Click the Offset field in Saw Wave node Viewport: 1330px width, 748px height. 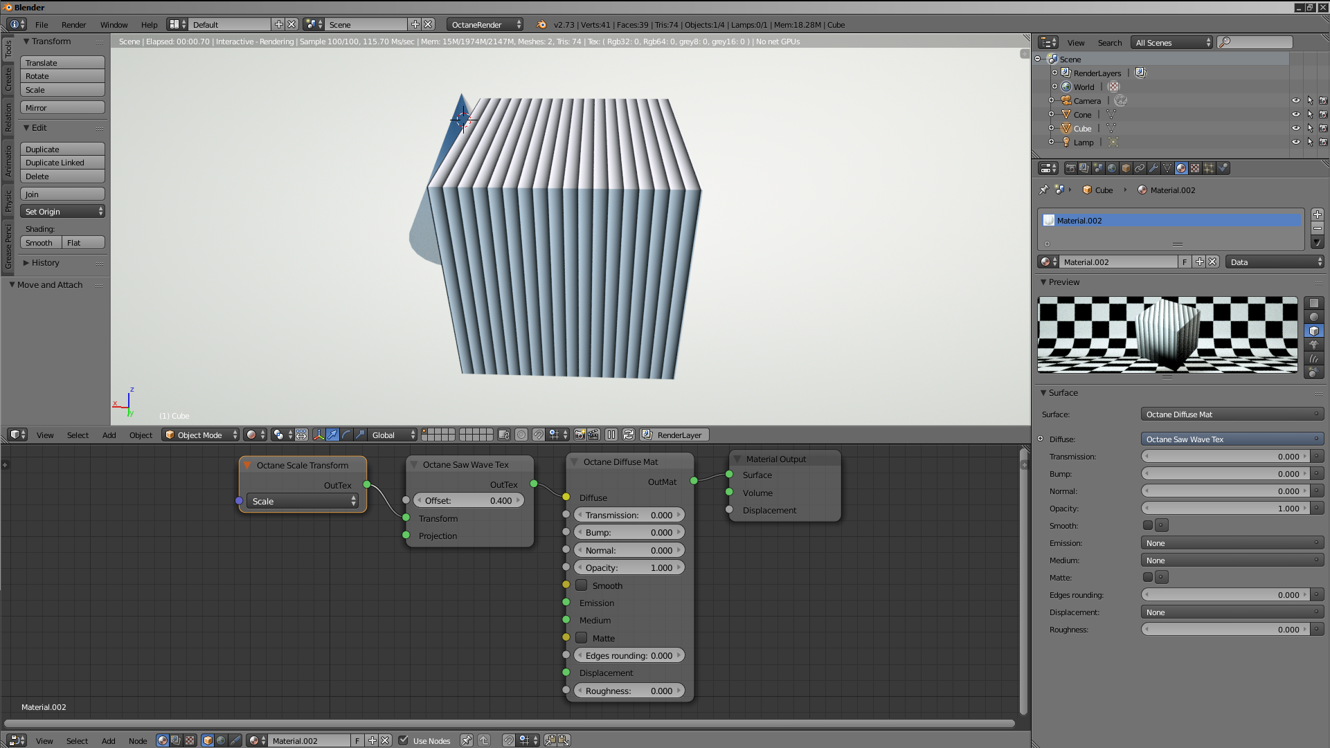[x=469, y=500]
